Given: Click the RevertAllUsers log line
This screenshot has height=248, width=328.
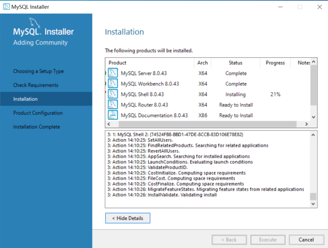Looking at the screenshot, I should click(x=143, y=151).
